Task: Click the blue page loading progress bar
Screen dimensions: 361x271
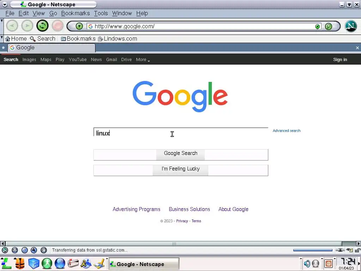Action: coord(313,250)
